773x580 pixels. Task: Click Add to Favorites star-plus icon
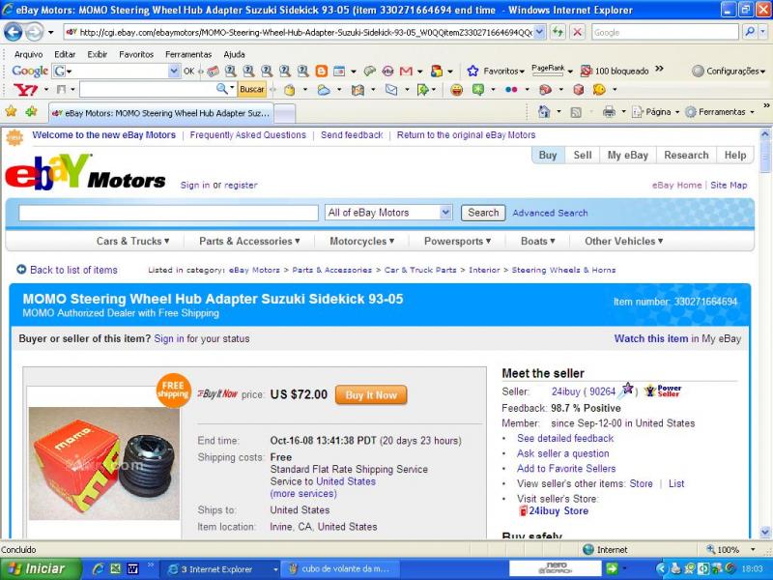click(31, 111)
